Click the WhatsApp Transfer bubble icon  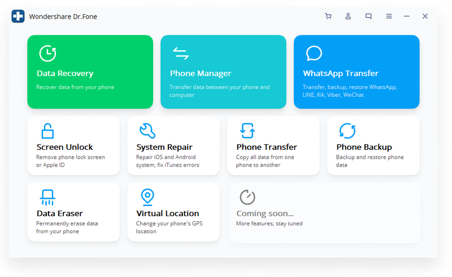(314, 53)
